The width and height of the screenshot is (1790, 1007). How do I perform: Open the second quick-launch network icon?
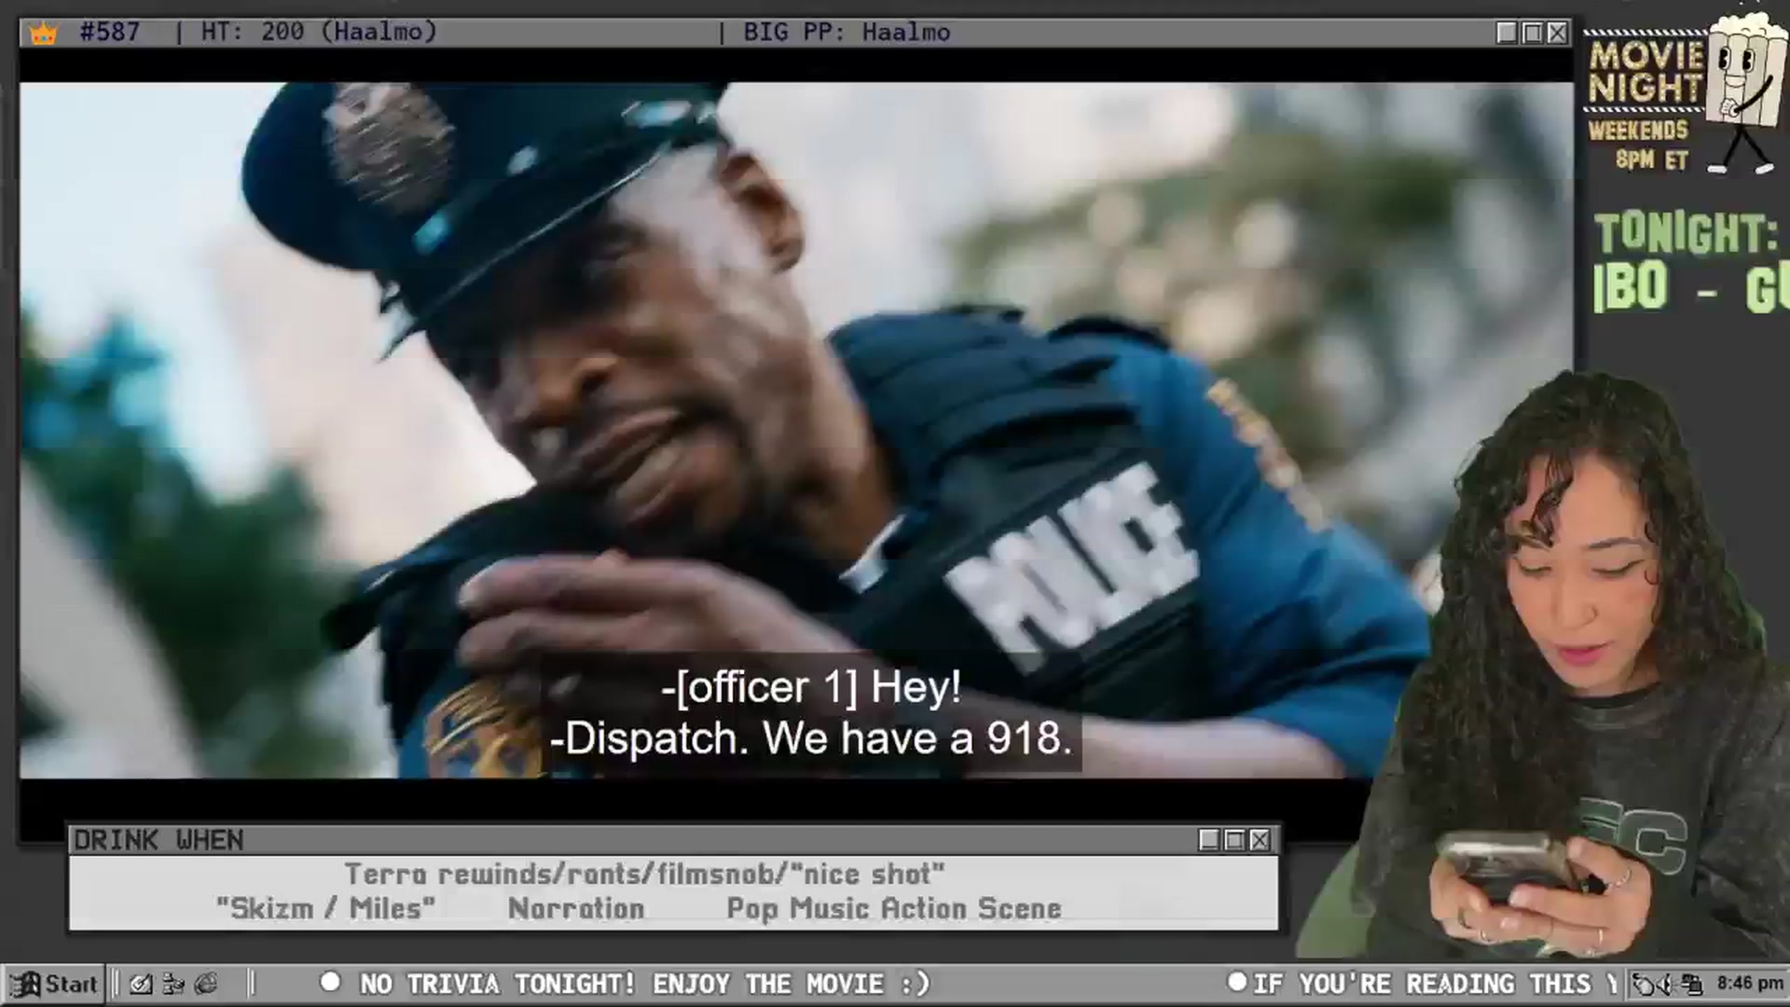tap(173, 984)
